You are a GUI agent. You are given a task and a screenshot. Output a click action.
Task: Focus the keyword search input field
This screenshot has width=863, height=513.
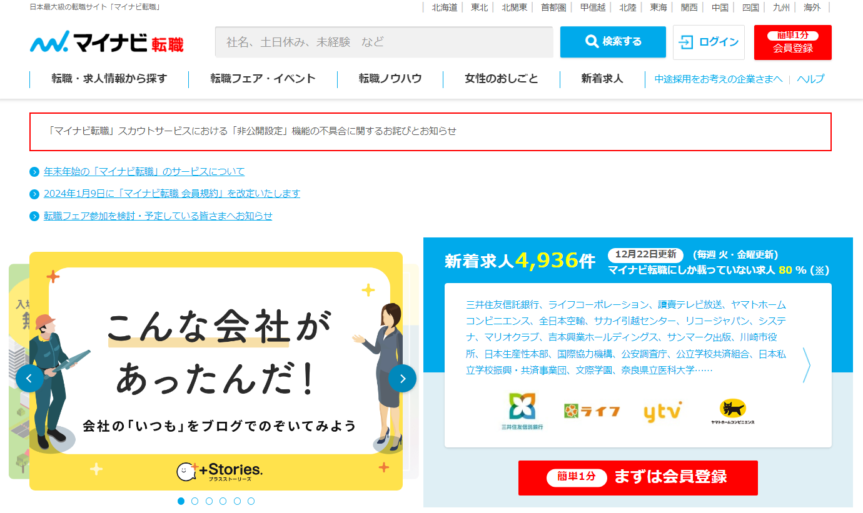click(x=384, y=42)
